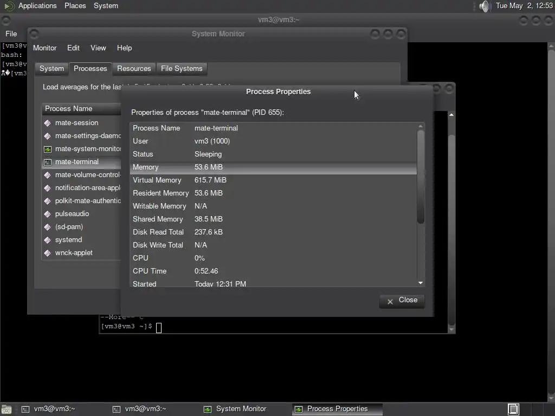The image size is (555, 416).
Task: Click the mate-session process icon
Action: coord(48,123)
